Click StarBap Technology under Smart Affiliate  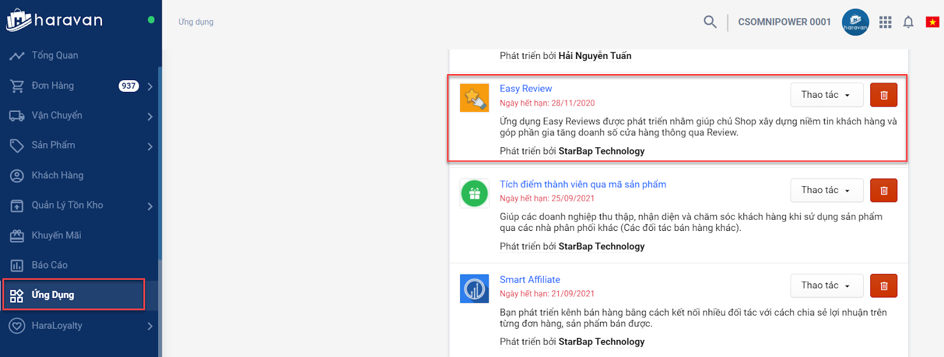(601, 342)
